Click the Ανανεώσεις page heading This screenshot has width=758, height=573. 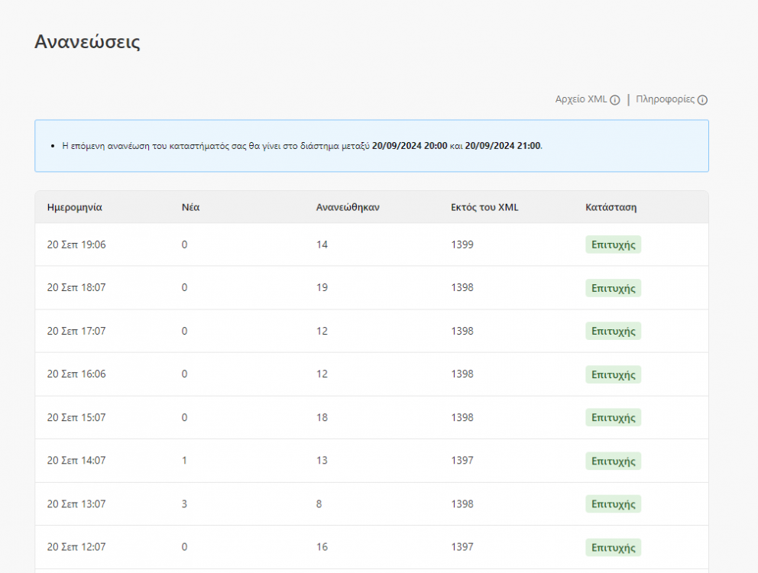click(87, 42)
